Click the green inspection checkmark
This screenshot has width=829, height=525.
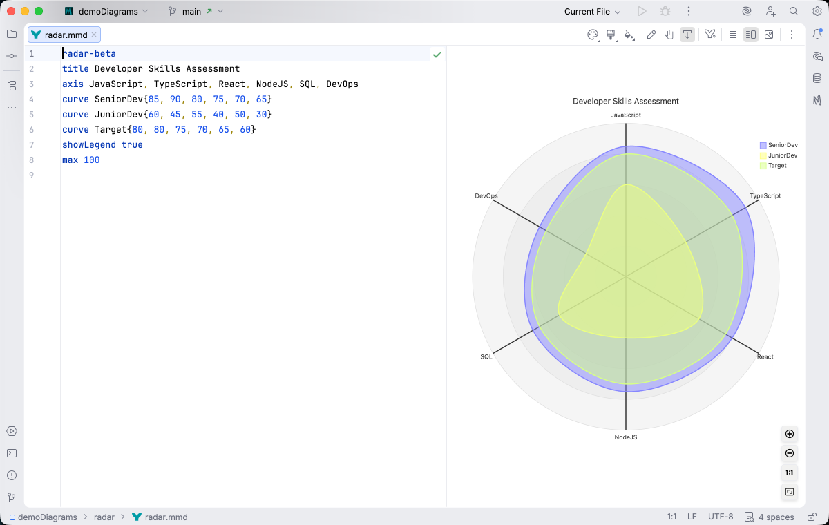[437, 54]
